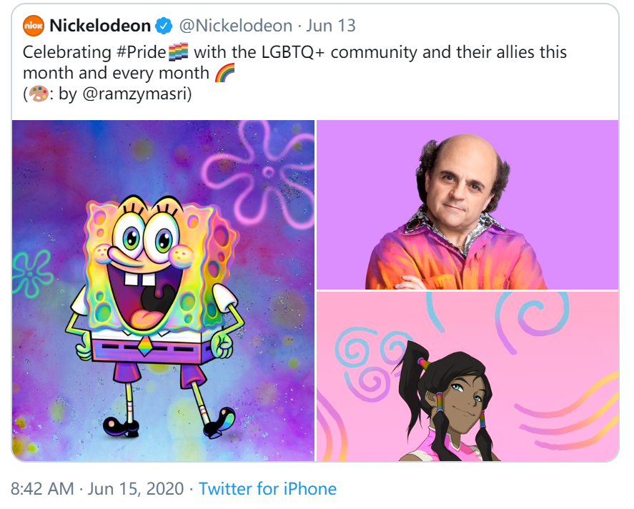
Task: Click the artist palette emoji
Action: coord(38,94)
